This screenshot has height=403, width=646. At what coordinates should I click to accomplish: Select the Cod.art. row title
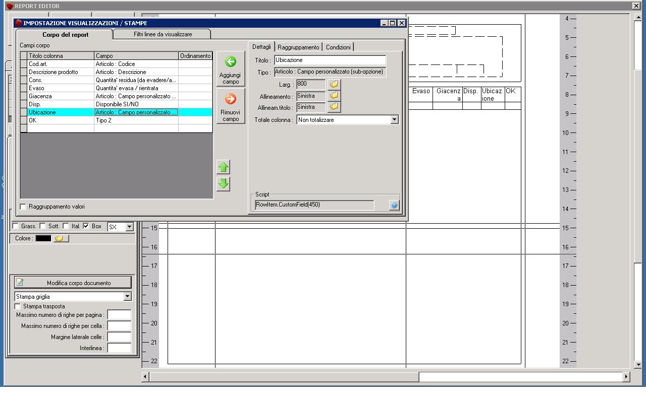point(61,64)
